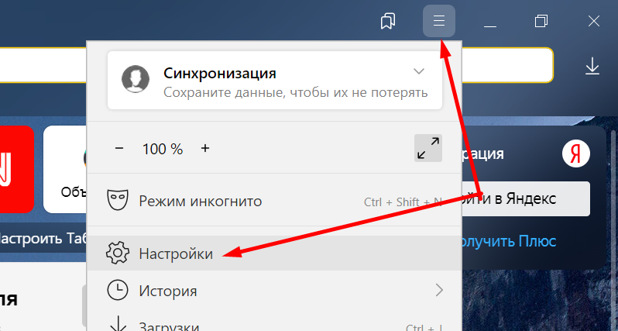Open Режим инкогнито
This screenshot has width=618, height=331.
tap(274, 201)
